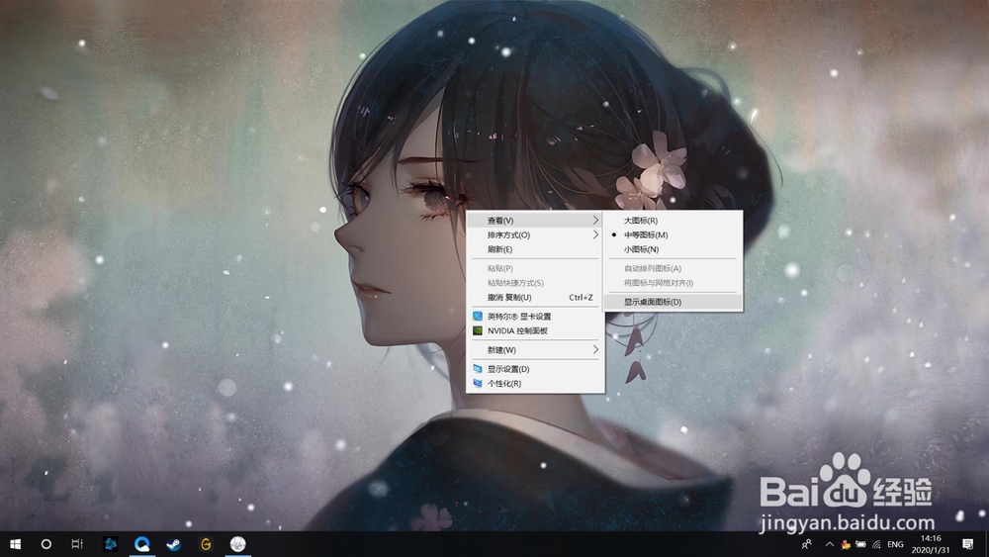Screen dimensions: 989x557
Task: Open the People icon in system tray
Action: [x=807, y=544]
